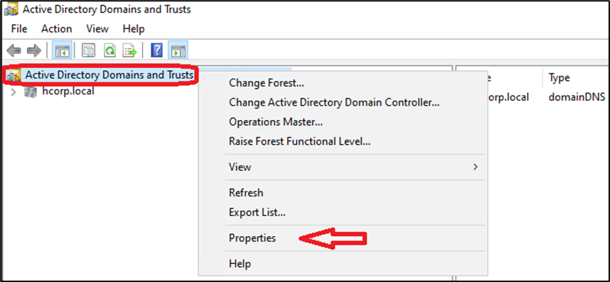Select Active Directory Domains and Trusts root node
610x282 pixels.
(109, 75)
